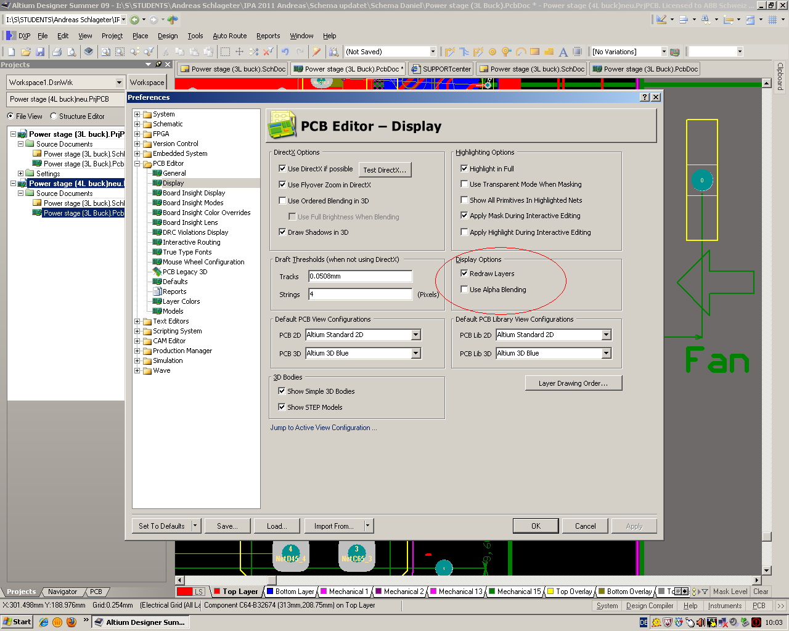Click the help question mark in Preferences title

pos(645,97)
